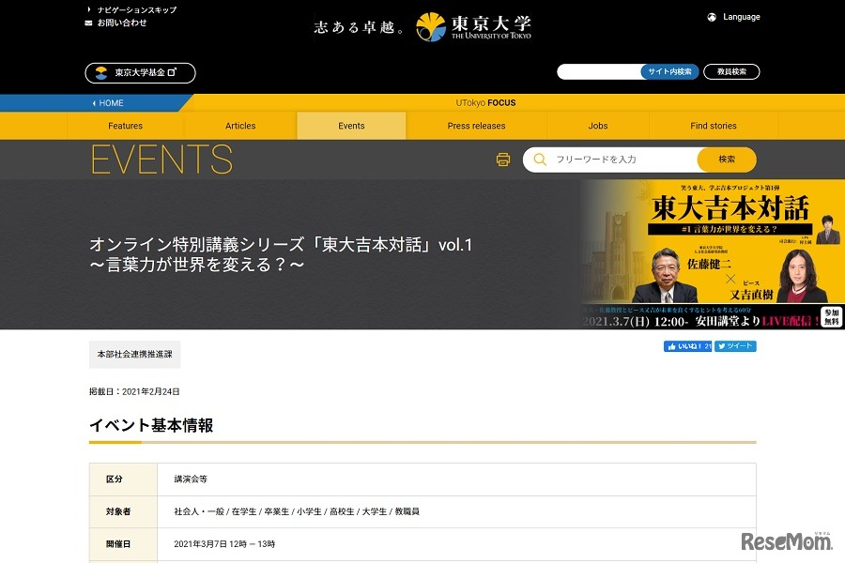Click the フリーワードを入力 search field
845x563 pixels.
point(620,160)
